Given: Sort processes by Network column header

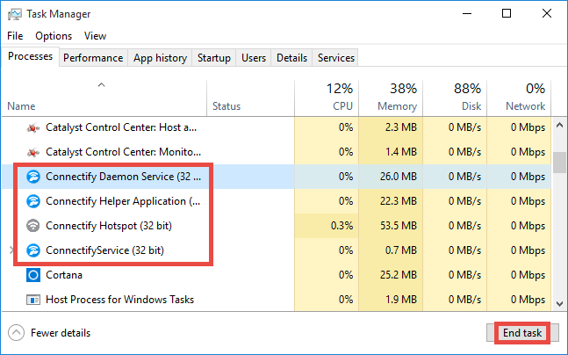Looking at the screenshot, I should click(x=519, y=98).
